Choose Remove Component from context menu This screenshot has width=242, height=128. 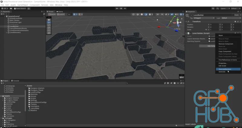(228, 44)
